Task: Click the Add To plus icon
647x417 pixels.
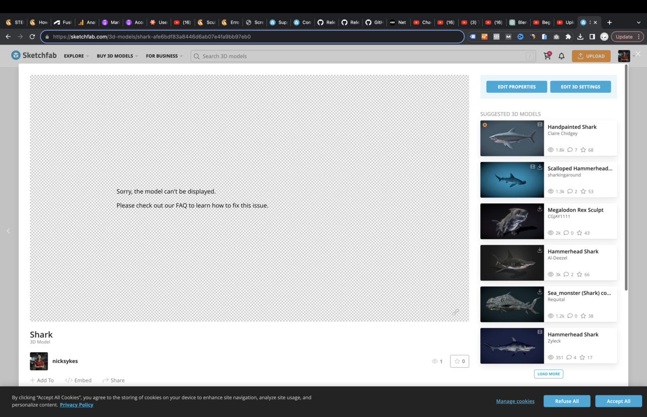Action: pyautogui.click(x=32, y=380)
